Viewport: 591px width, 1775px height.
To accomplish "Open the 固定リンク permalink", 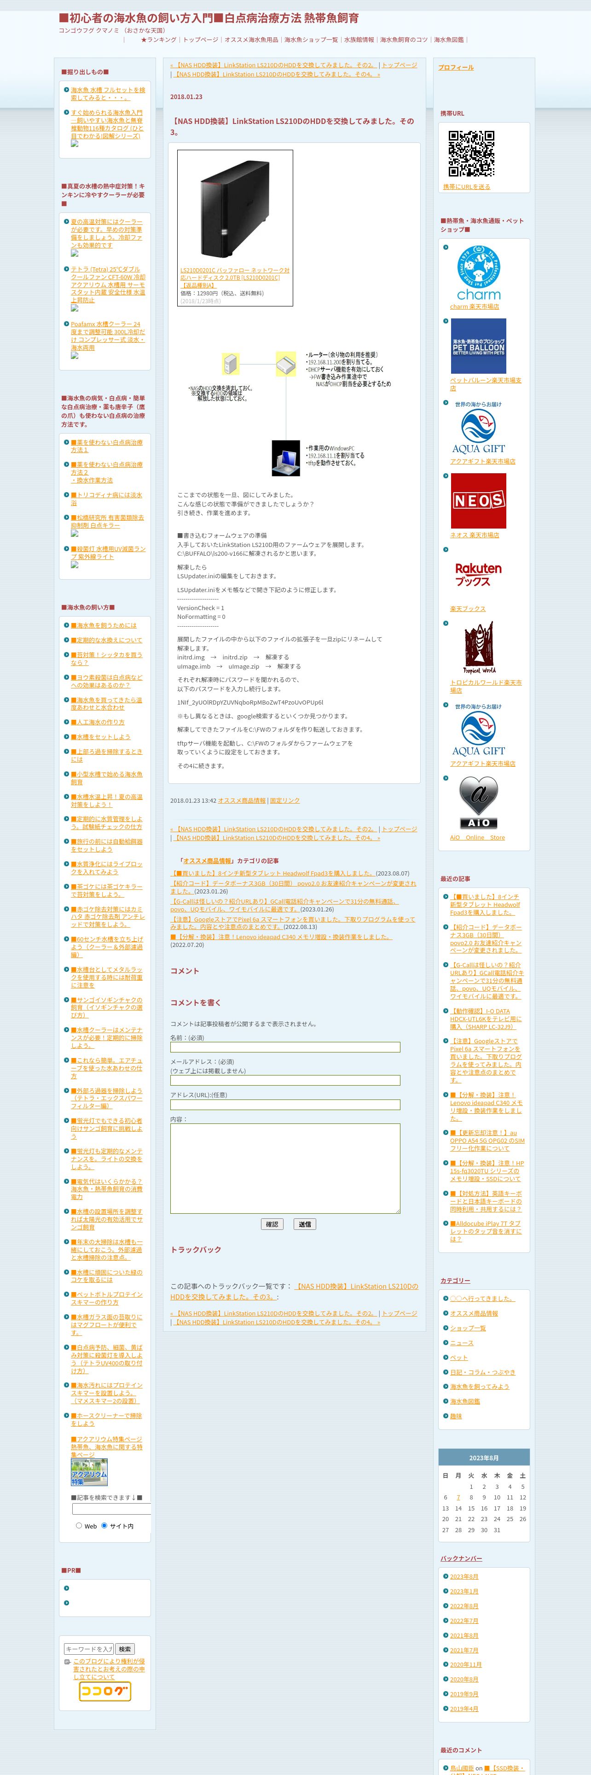I will [284, 800].
